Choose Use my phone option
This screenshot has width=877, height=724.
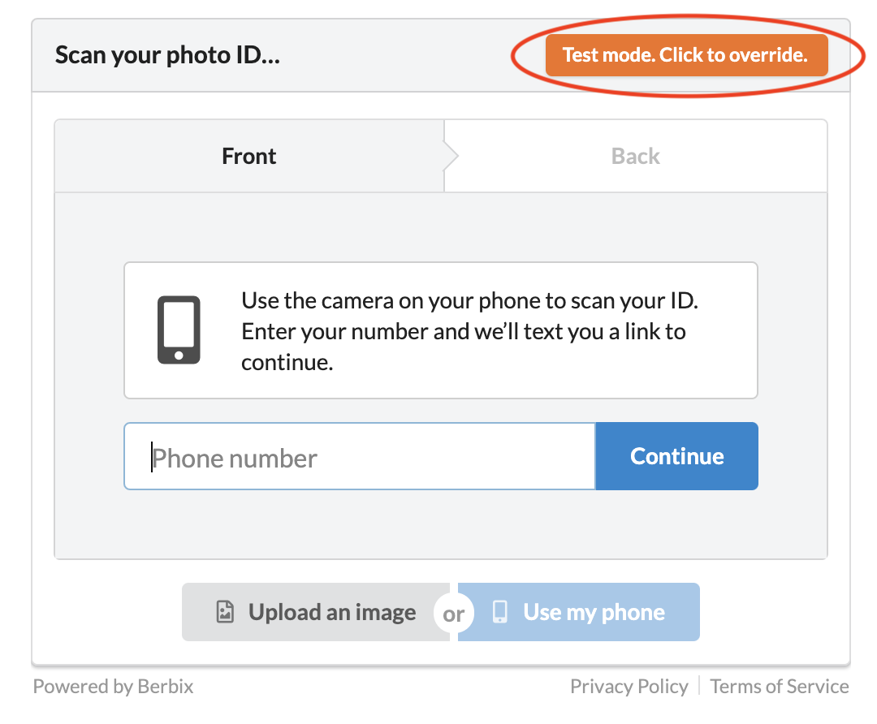[579, 612]
